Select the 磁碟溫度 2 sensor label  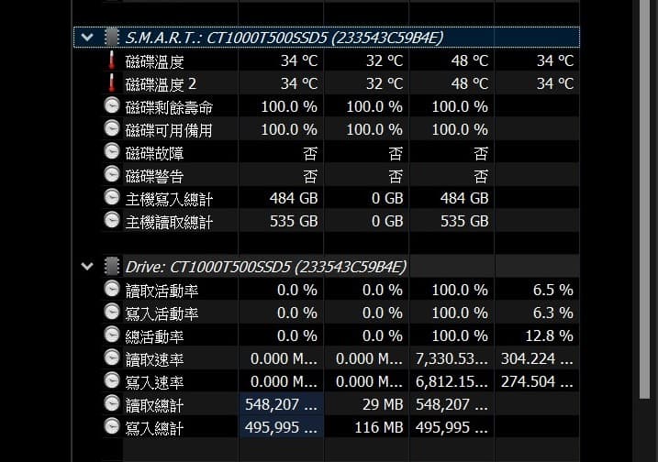pos(161,84)
